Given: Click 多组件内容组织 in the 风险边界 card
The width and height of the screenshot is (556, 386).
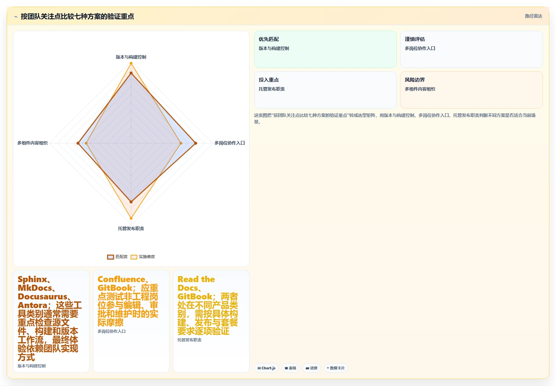Looking at the screenshot, I should click(x=420, y=89).
